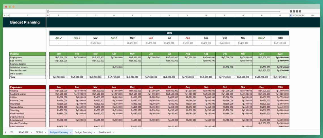
Task: Expand the column group above column BH
Action: tap(300, 12)
